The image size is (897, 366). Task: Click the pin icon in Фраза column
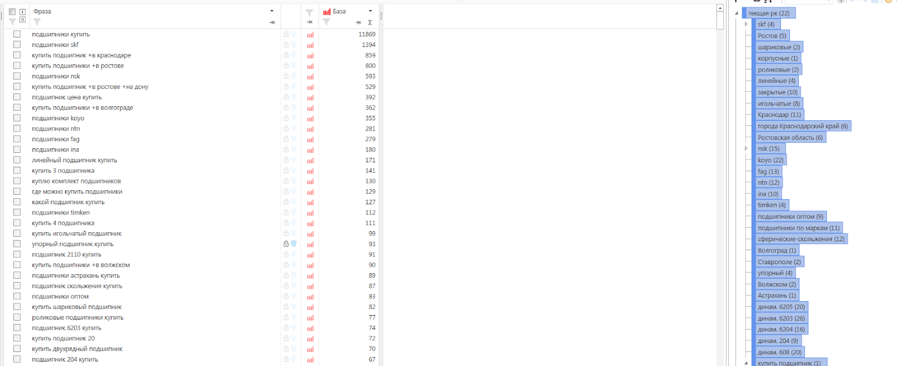272,22
